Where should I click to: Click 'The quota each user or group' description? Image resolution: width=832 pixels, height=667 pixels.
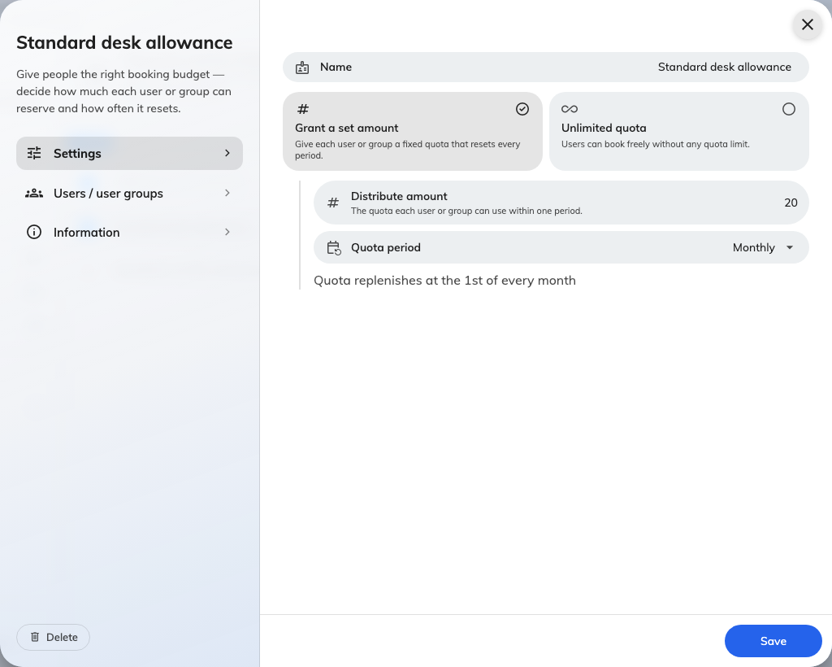(466, 211)
